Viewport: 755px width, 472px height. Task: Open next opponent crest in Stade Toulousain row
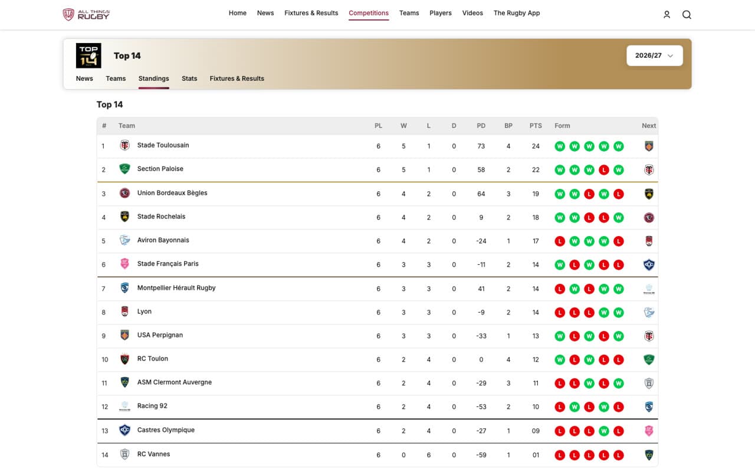point(649,146)
